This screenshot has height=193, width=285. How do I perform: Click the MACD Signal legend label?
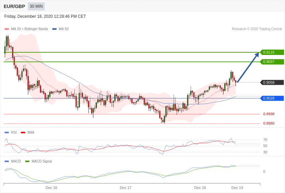[x=42, y=161]
